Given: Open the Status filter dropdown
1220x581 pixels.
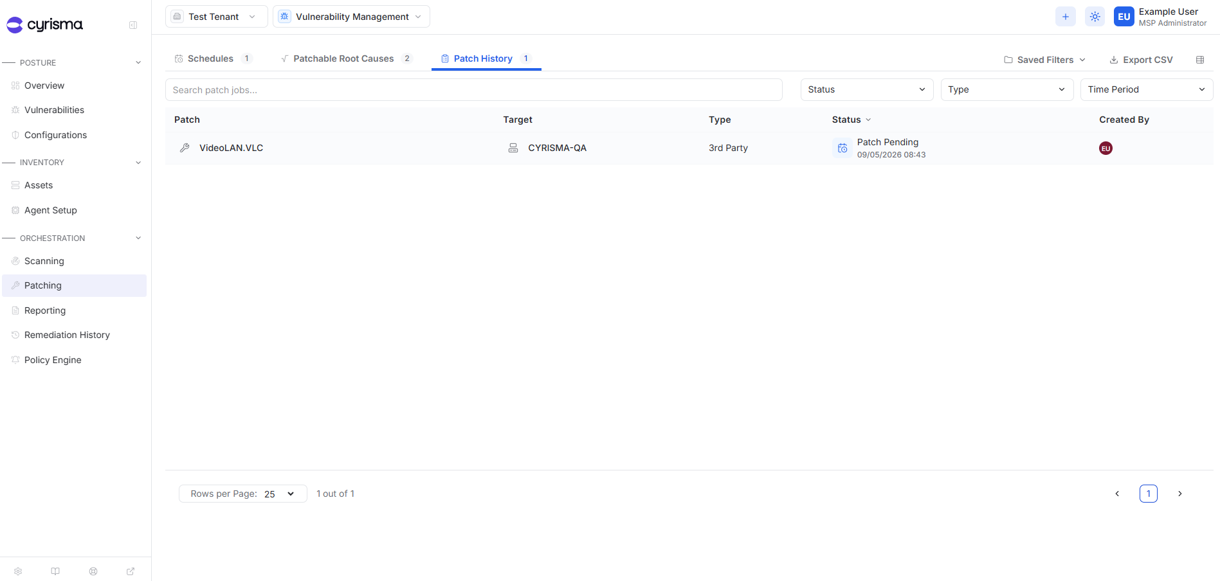Looking at the screenshot, I should click(866, 89).
